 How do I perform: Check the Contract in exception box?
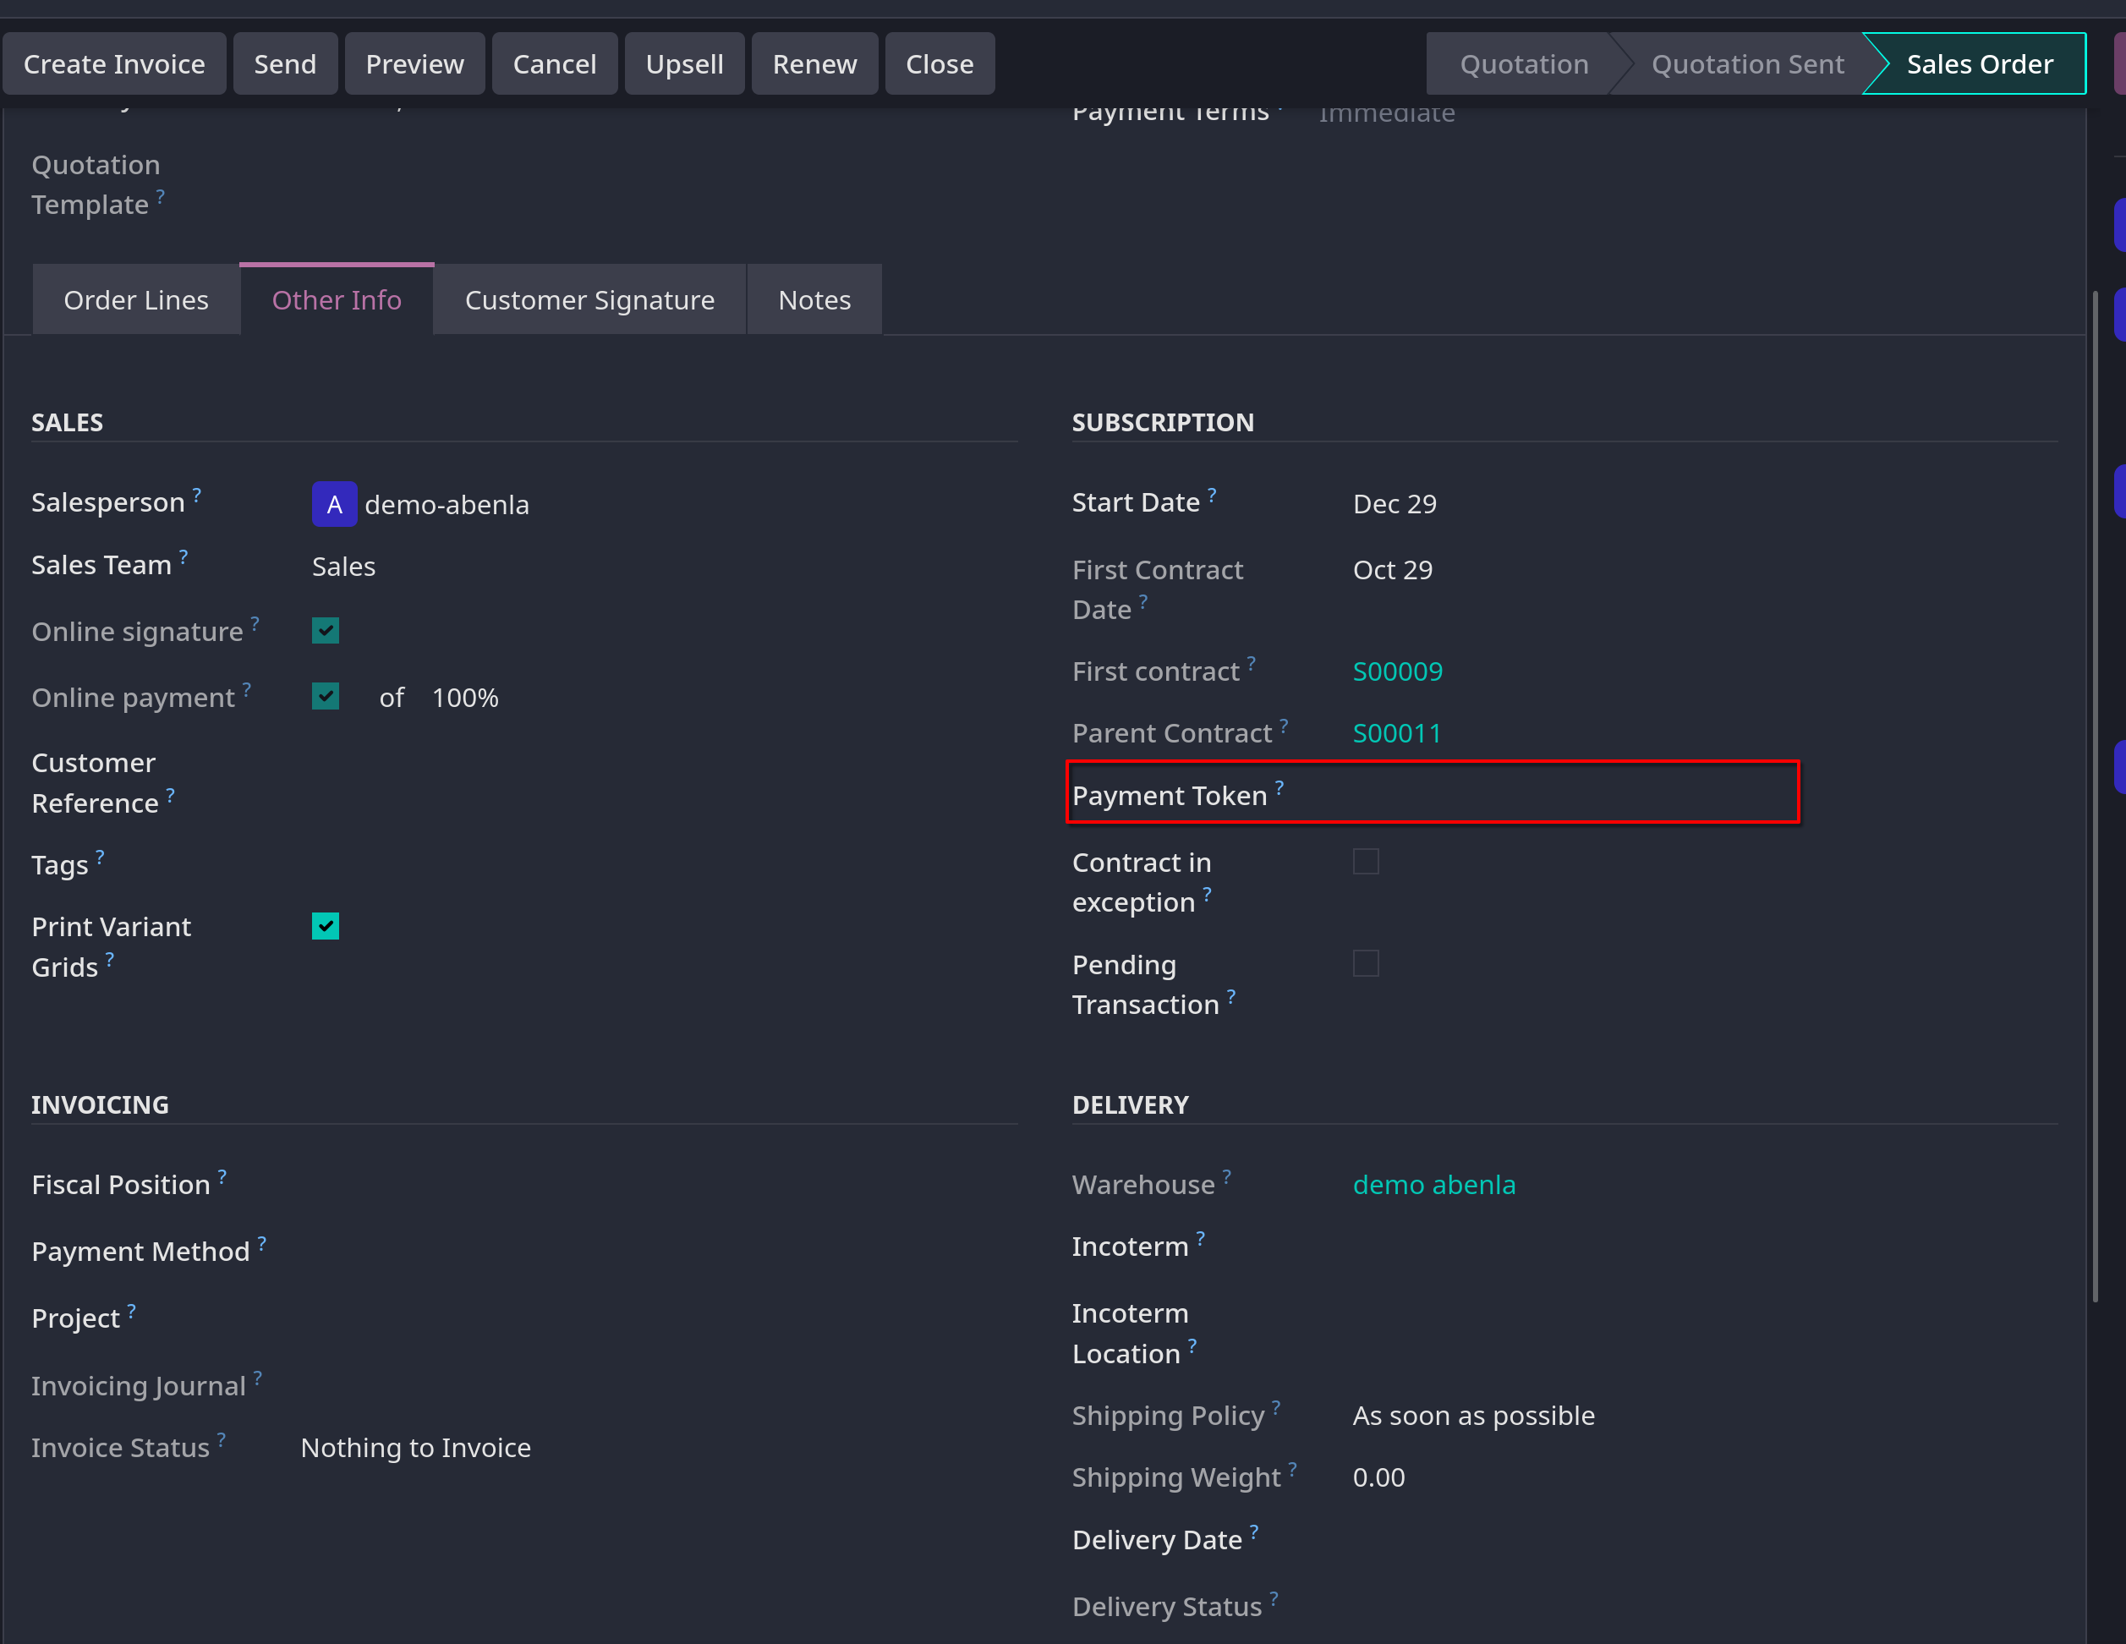click(x=1366, y=862)
